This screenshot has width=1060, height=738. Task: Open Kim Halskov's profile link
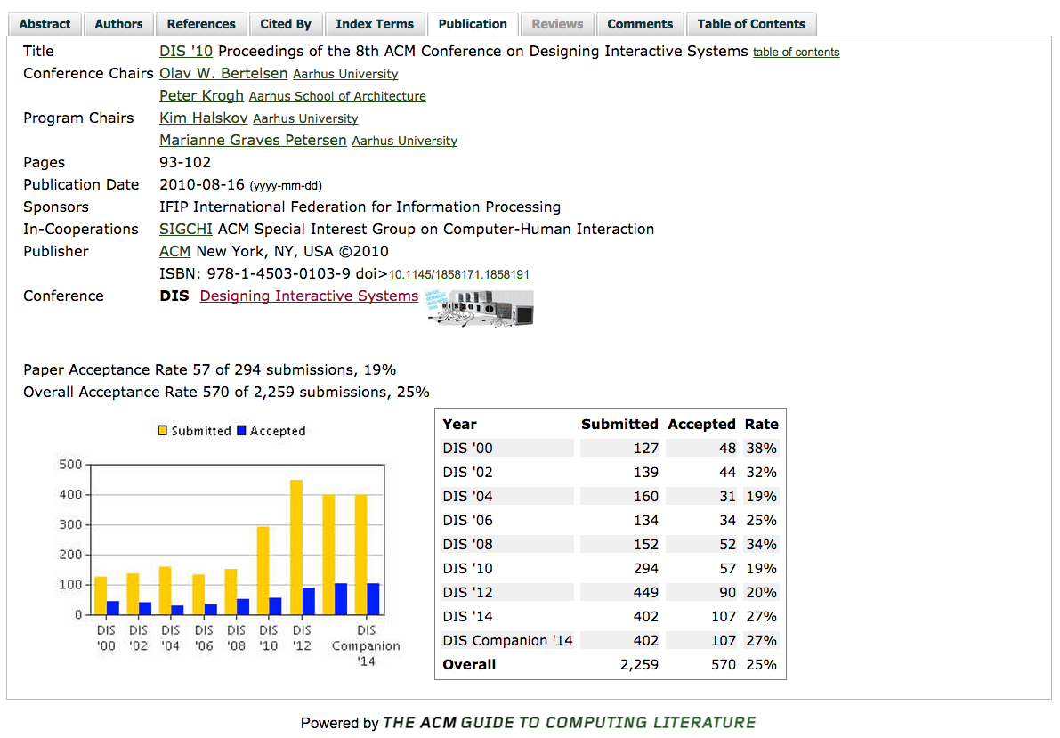pyautogui.click(x=203, y=118)
